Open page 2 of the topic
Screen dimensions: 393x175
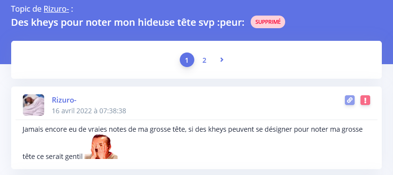[x=204, y=60]
